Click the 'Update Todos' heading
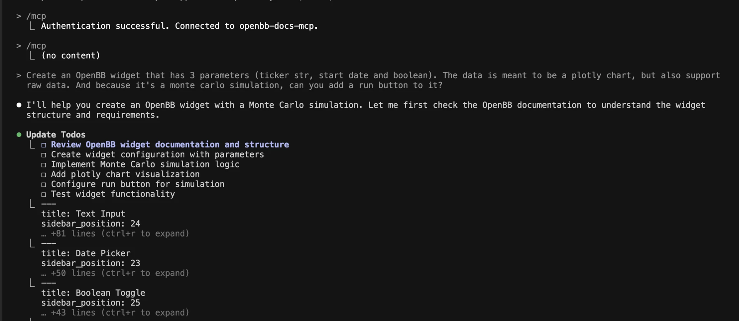Screen dimensions: 739x321 pos(56,135)
